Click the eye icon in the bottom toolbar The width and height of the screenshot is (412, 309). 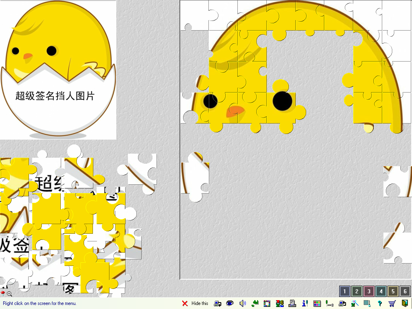click(x=230, y=303)
